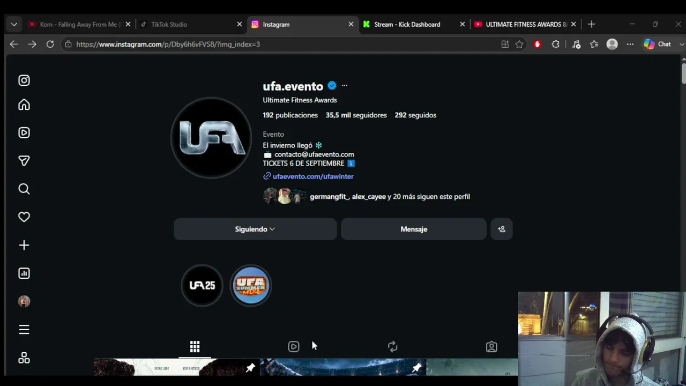Reload the Instagram page

50,44
